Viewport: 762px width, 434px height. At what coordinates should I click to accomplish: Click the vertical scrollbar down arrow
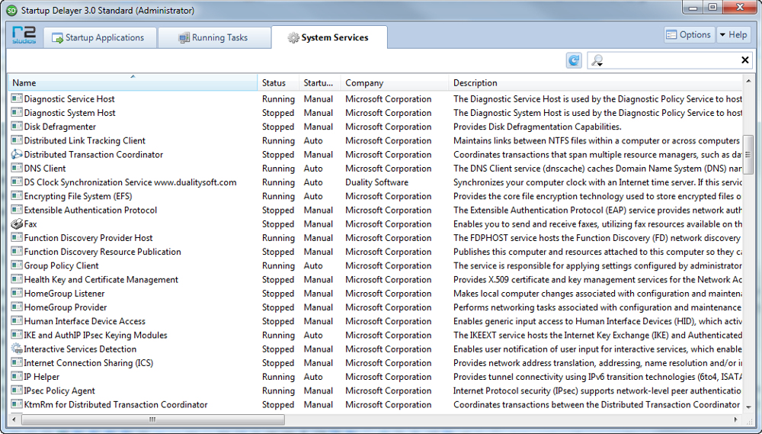748,407
